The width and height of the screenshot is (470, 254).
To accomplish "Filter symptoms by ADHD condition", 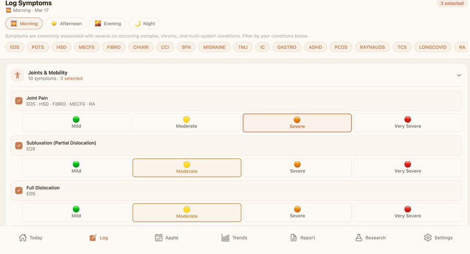I will [x=315, y=47].
